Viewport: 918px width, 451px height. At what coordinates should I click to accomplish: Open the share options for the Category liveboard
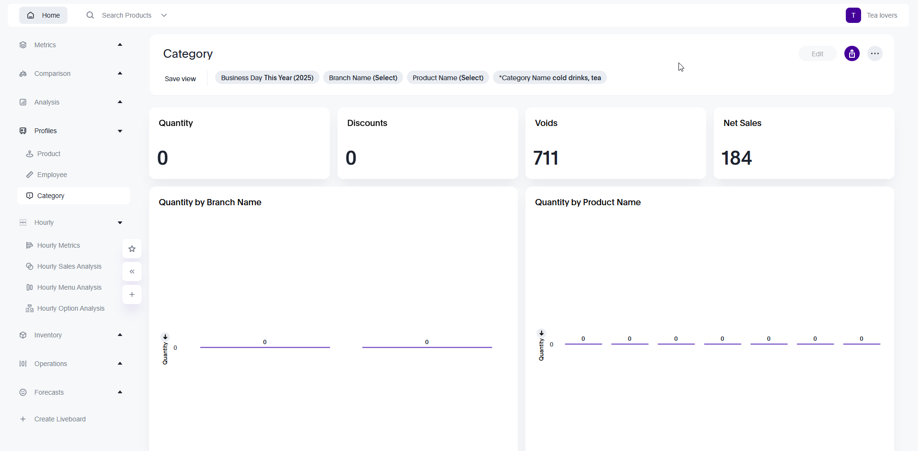point(852,53)
